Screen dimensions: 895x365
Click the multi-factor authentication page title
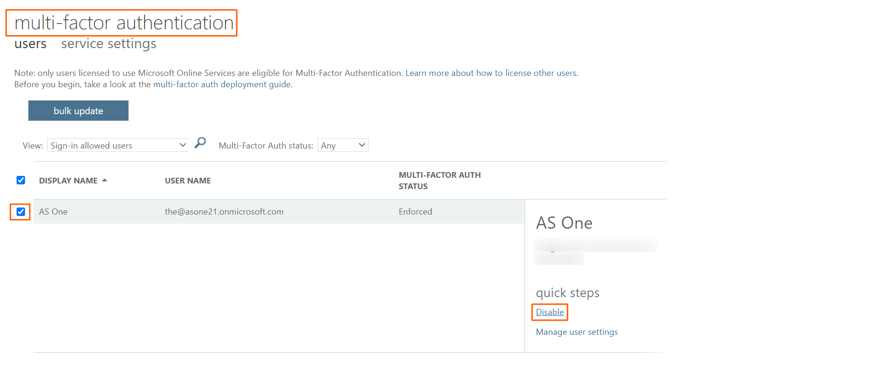click(124, 23)
